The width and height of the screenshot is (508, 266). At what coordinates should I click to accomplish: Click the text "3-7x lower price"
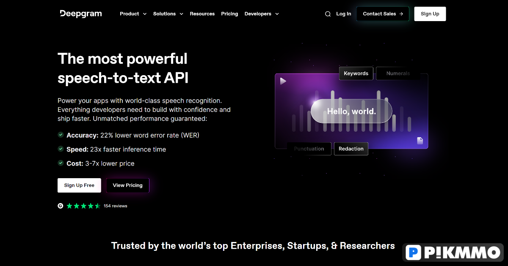tap(110, 163)
